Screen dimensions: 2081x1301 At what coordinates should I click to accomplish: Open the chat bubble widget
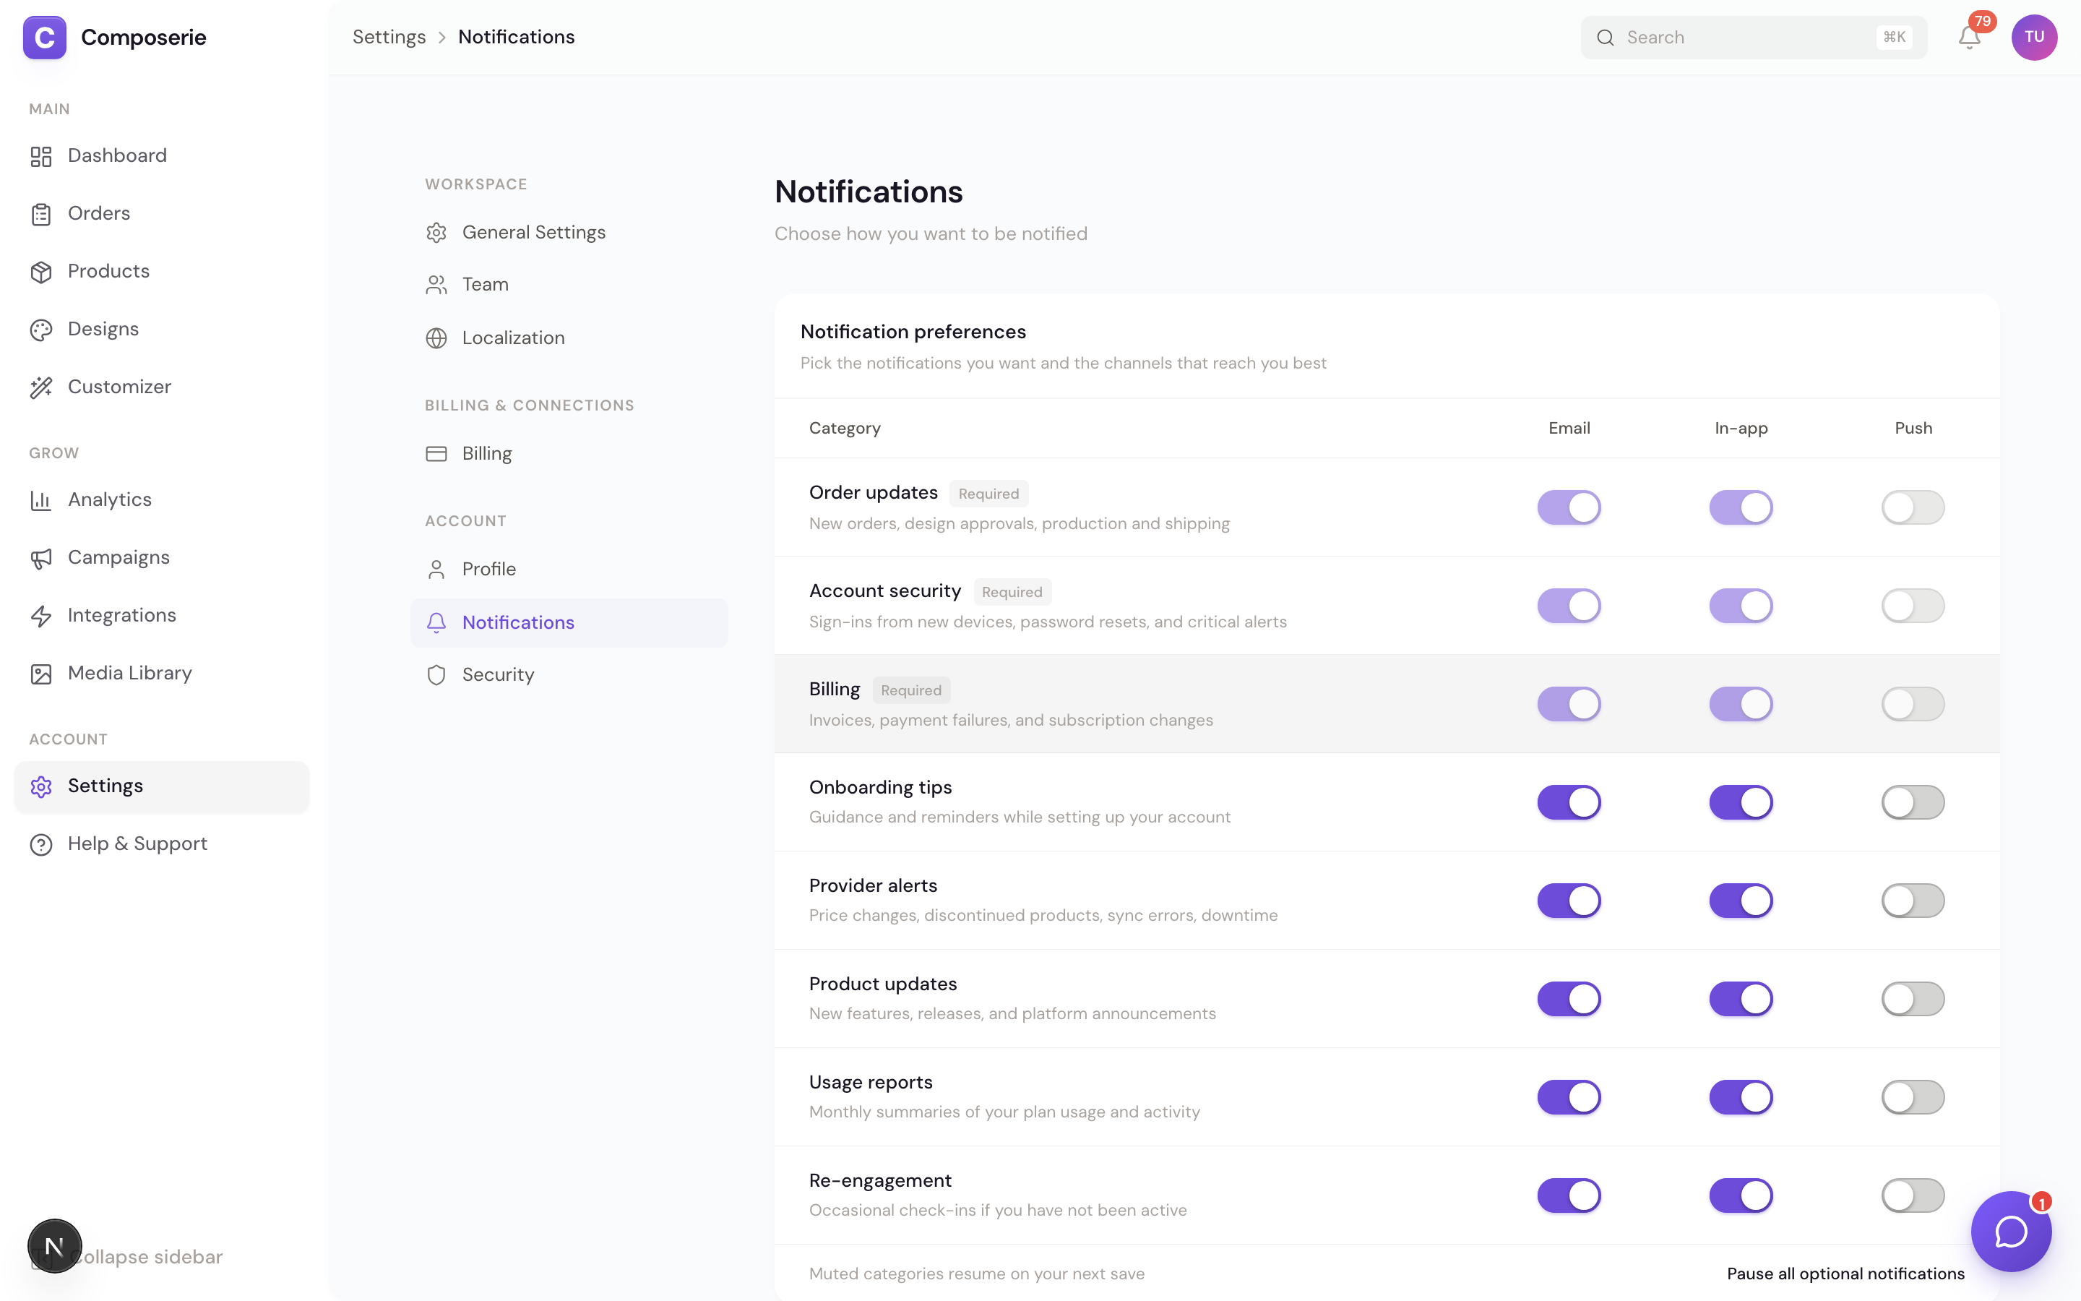point(2012,1232)
